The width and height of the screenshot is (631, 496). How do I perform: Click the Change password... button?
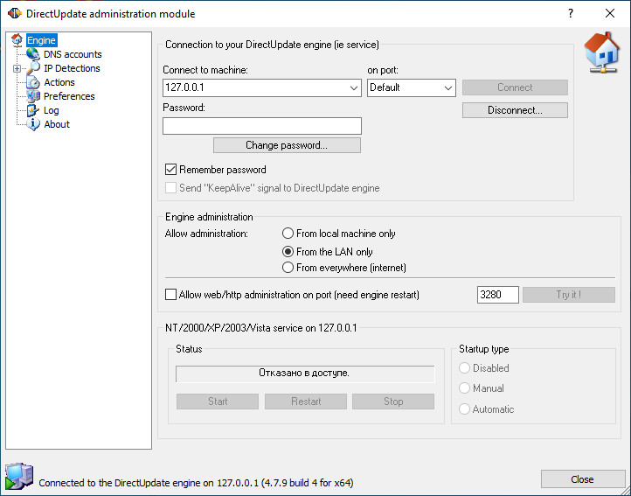287,145
